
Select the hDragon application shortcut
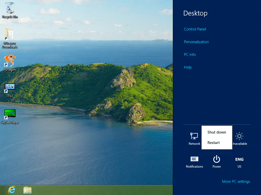coord(10,63)
